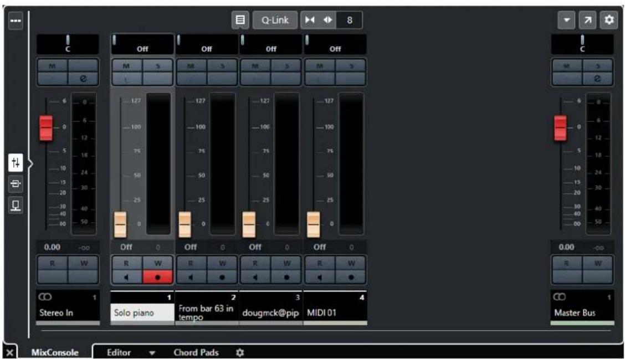Edit channel settings for Master Bus
The width and height of the screenshot is (625, 359).
(x=597, y=79)
